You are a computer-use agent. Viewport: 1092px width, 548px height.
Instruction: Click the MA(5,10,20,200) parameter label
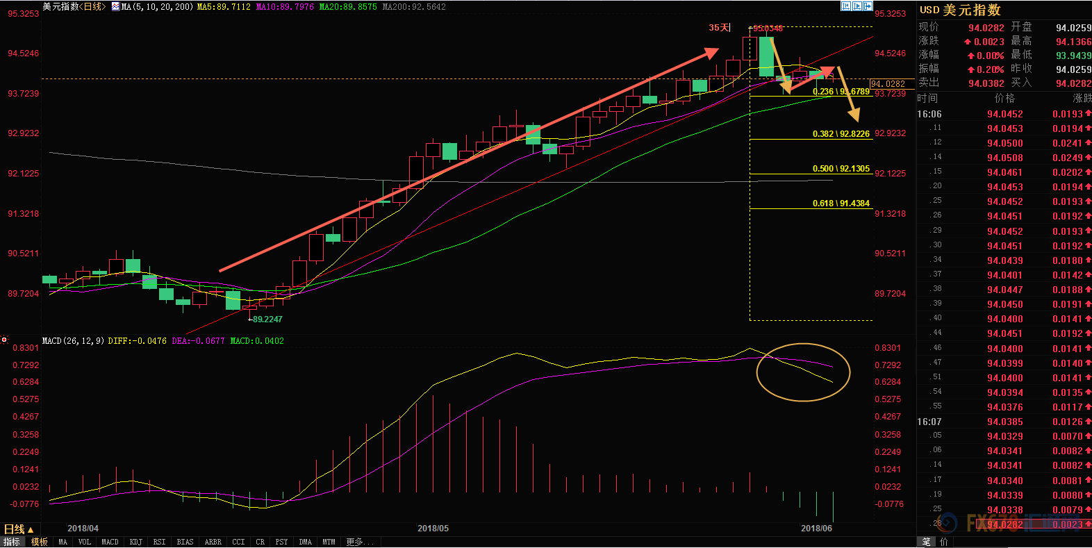click(157, 6)
